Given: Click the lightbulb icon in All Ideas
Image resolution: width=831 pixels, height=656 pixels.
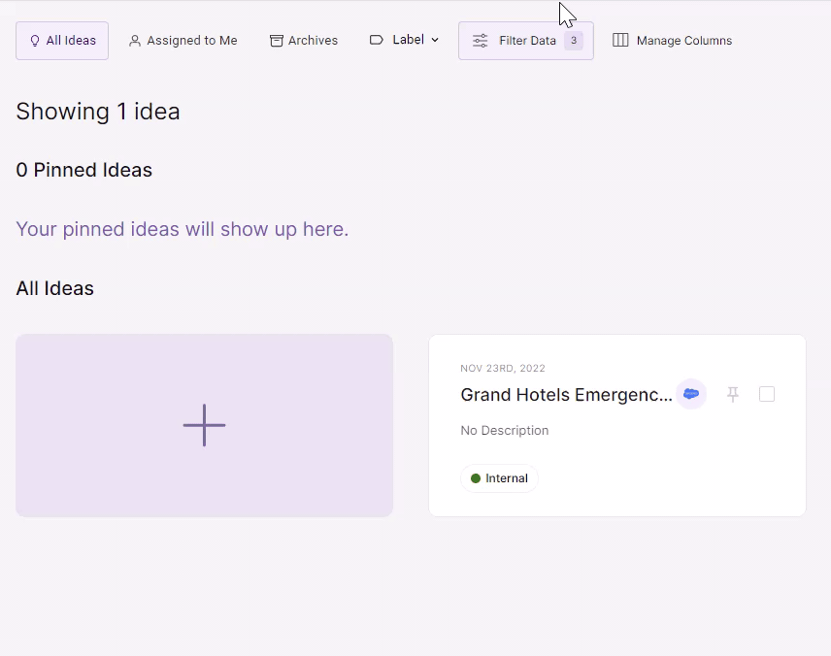Looking at the screenshot, I should point(35,41).
